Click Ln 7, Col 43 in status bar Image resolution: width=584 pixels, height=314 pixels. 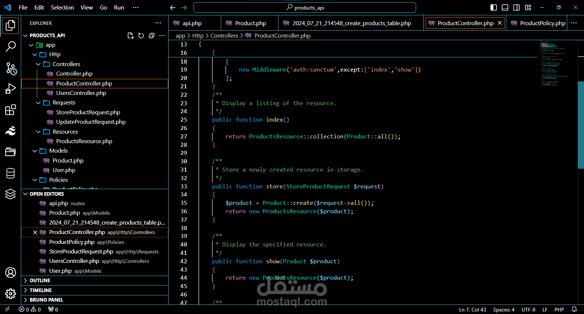click(x=472, y=309)
